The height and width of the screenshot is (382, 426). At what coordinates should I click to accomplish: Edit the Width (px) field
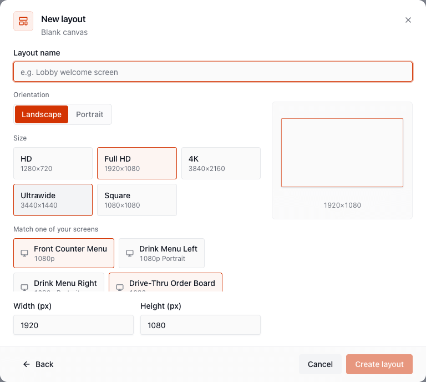tap(73, 325)
